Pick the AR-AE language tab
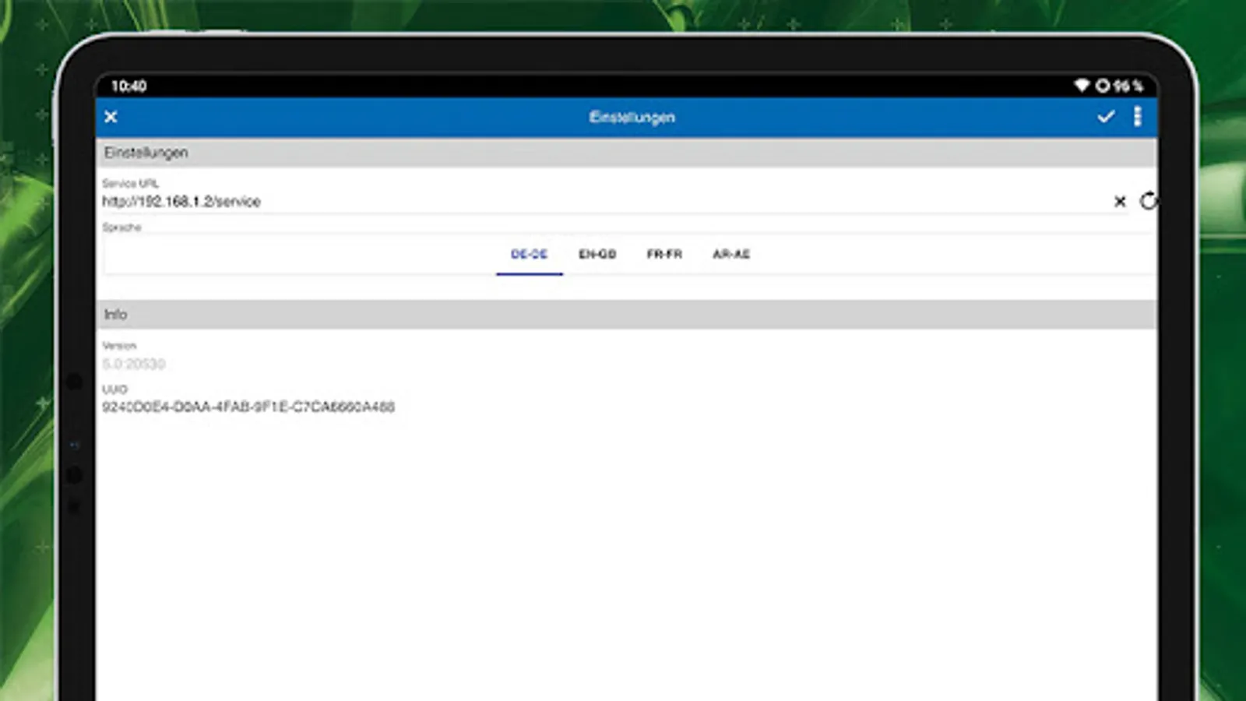The width and height of the screenshot is (1246, 701). (x=731, y=255)
